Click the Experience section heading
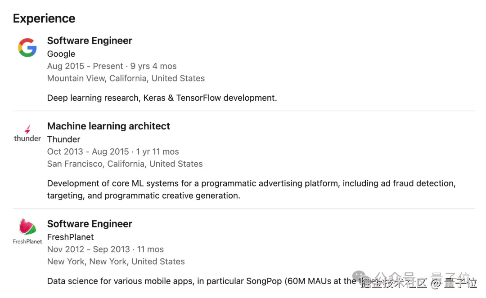Viewport: 486px width, 298px height. tap(44, 18)
